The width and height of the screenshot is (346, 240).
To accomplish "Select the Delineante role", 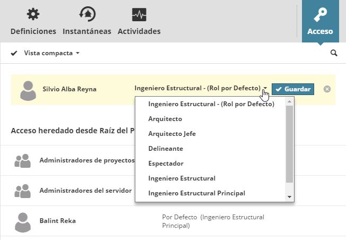I will point(166,149).
